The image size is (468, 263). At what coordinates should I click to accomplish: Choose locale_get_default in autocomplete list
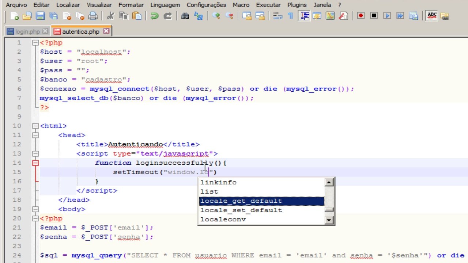tap(262, 201)
